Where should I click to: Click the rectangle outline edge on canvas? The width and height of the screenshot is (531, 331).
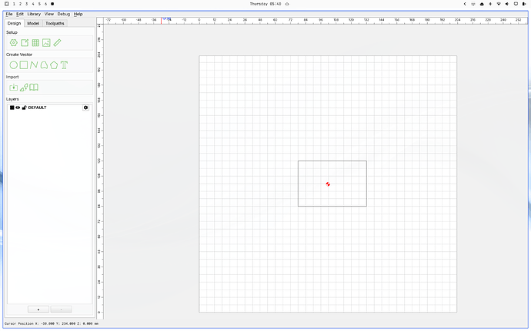[332, 161]
